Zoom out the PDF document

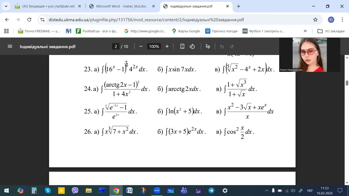141,47
